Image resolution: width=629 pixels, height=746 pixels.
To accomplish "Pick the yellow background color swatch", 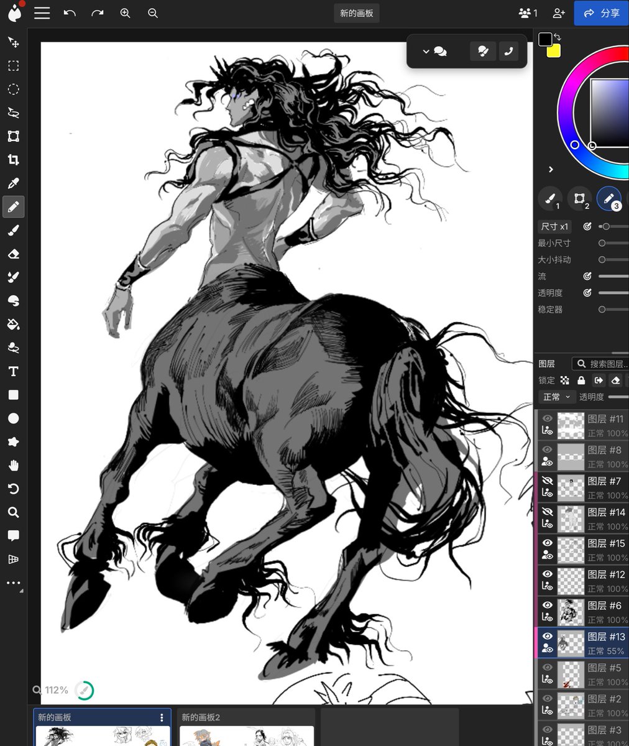I will coord(553,51).
